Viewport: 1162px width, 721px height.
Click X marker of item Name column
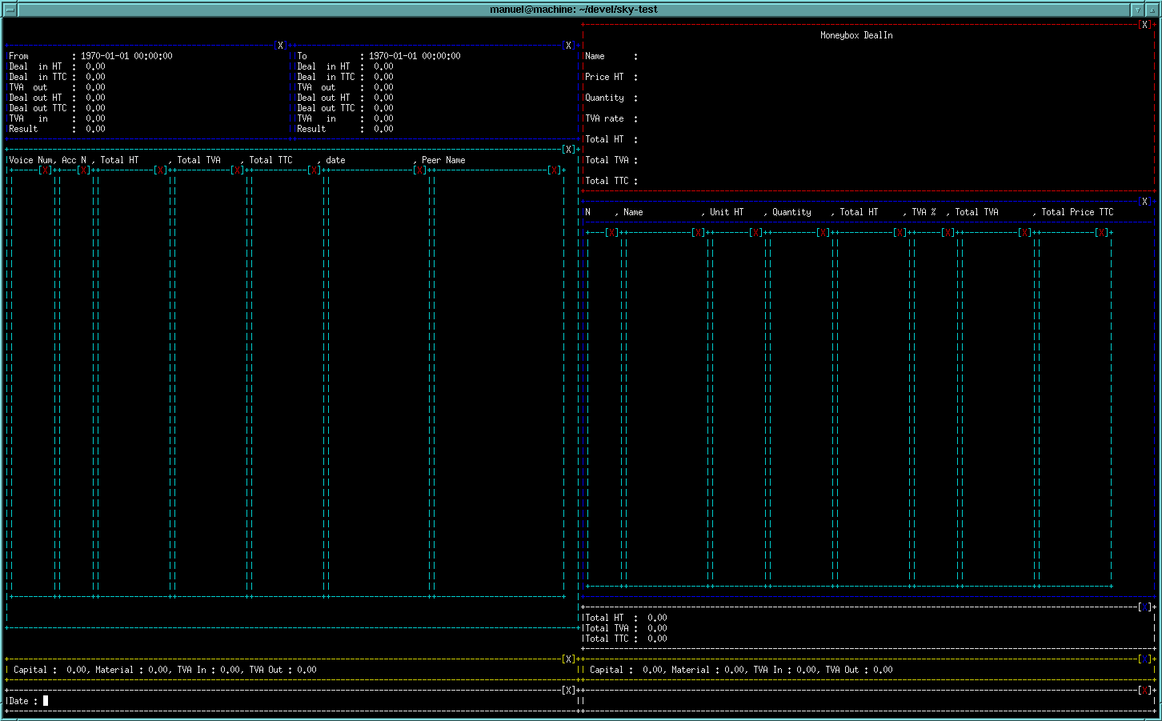click(x=698, y=233)
